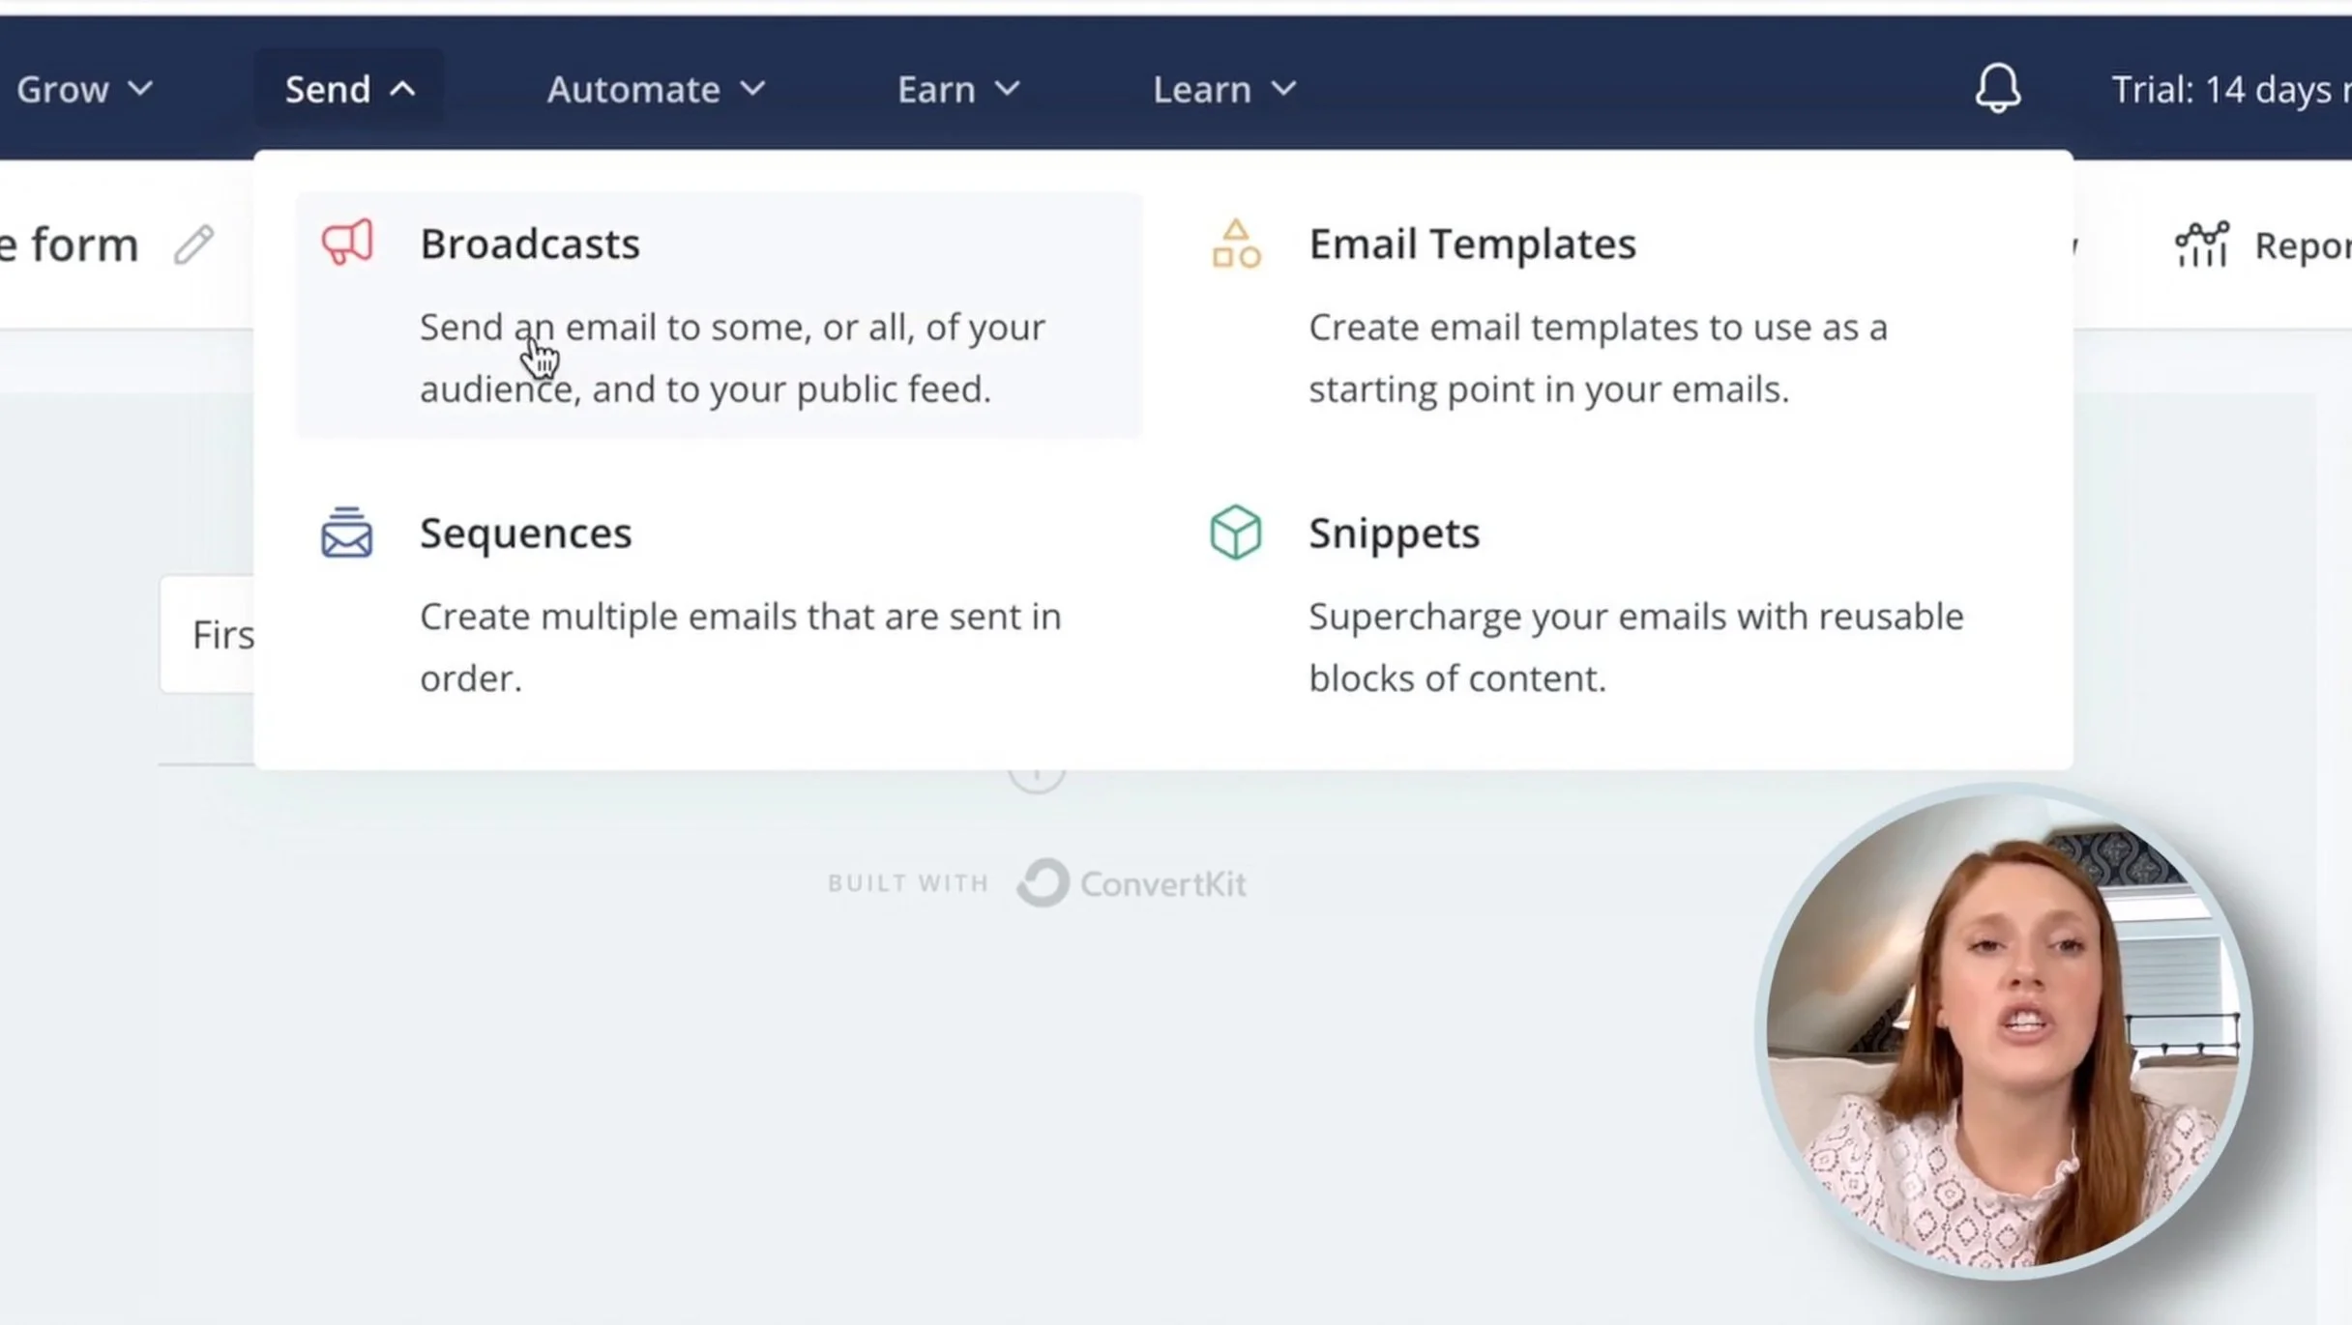Click the Email Templates shapes icon
The width and height of the screenshot is (2352, 1325).
coord(1236,244)
